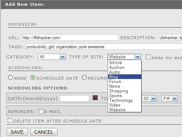182x137 pixels.
Task: Choose Article in the site type list
Action: pyautogui.click(x=124, y=63)
